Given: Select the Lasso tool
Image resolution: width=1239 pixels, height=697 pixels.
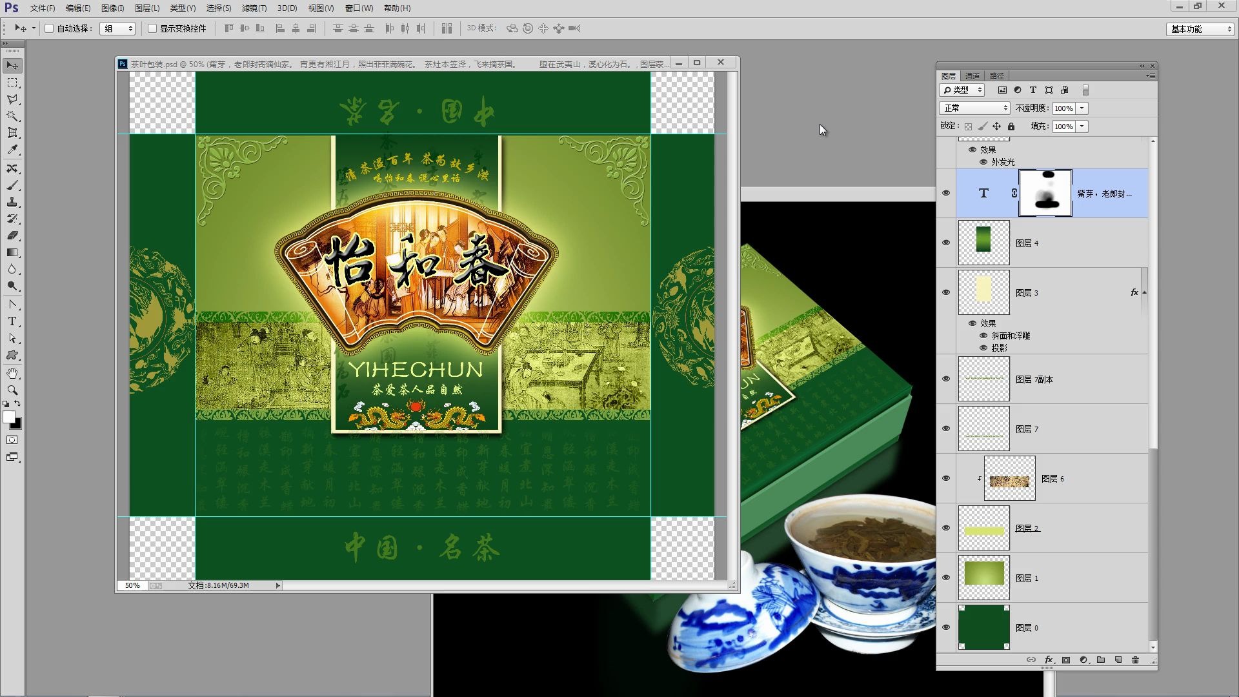Looking at the screenshot, I should (12, 99).
